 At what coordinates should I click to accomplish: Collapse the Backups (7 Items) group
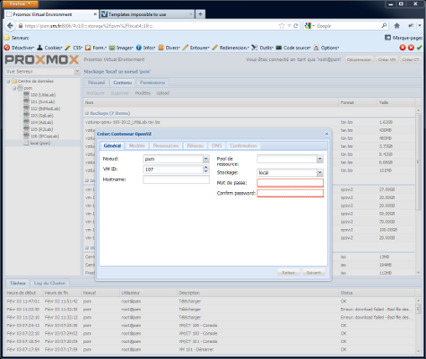click(x=87, y=113)
